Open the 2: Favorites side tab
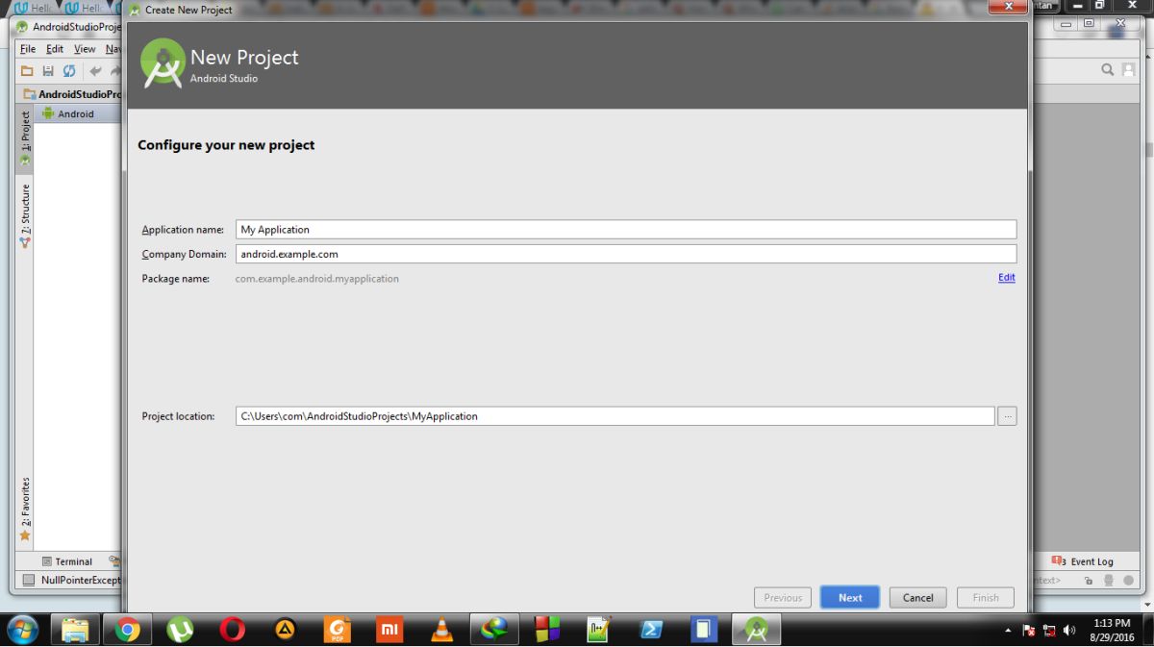This screenshot has width=1154, height=647. point(25,509)
